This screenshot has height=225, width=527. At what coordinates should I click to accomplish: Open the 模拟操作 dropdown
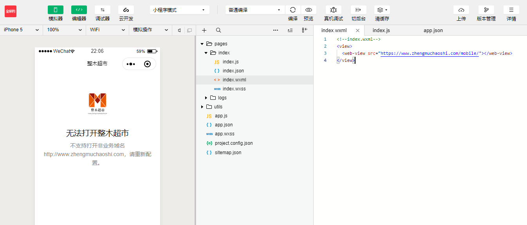click(150, 30)
